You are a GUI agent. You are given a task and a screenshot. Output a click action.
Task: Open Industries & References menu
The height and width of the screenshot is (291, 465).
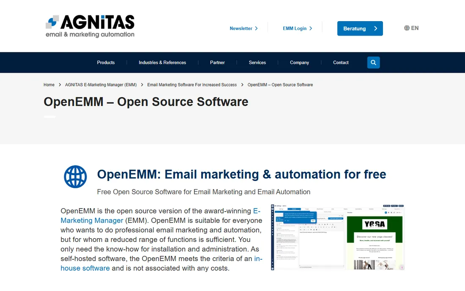pos(162,63)
